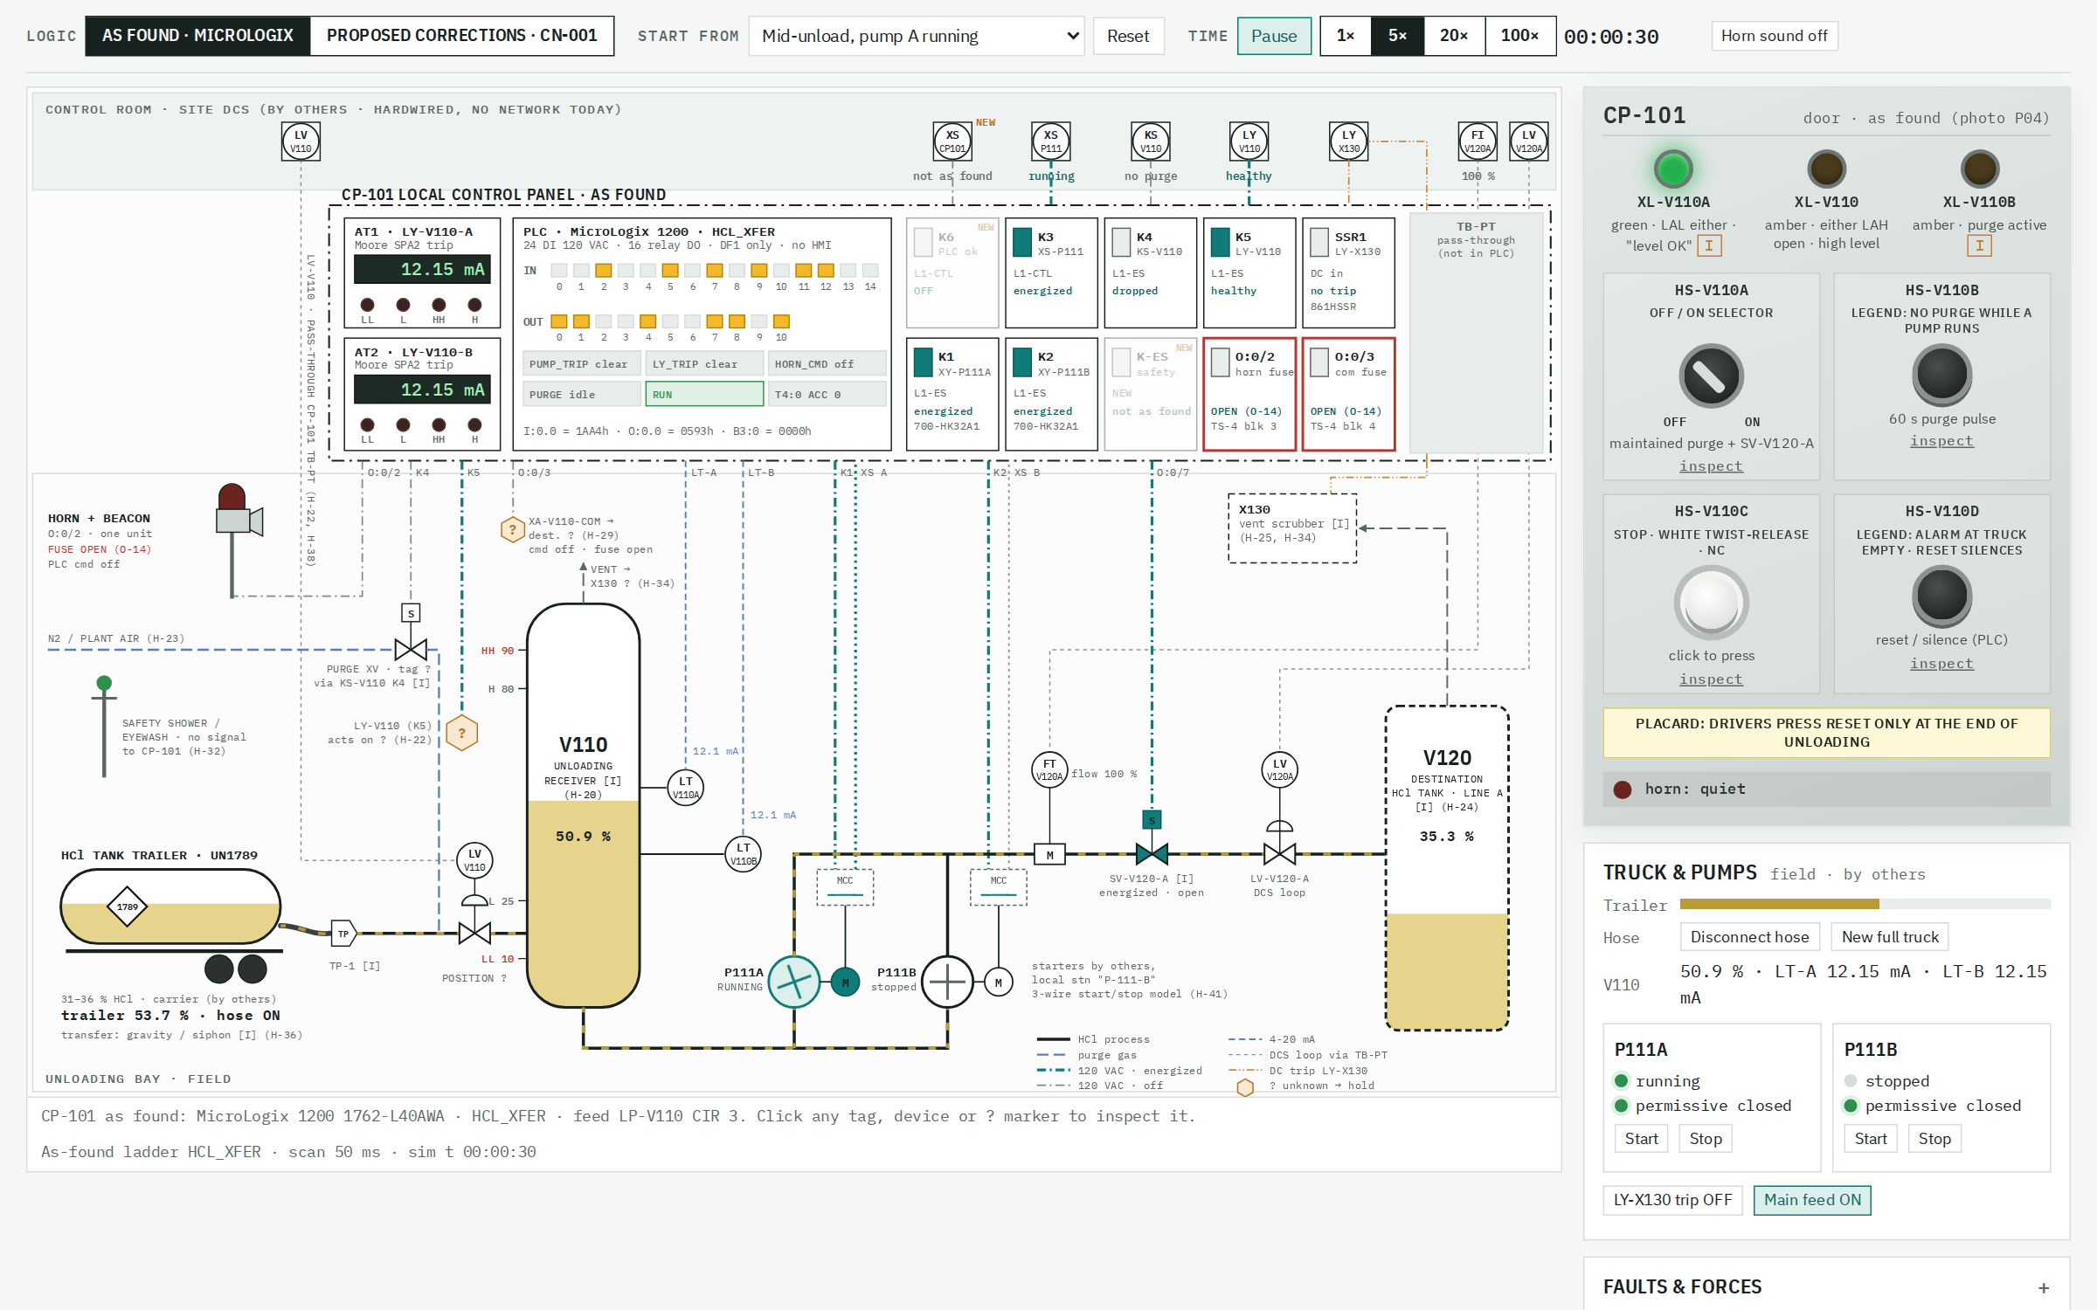
Task: Click the Trailer level progress bar
Action: 1865,904
